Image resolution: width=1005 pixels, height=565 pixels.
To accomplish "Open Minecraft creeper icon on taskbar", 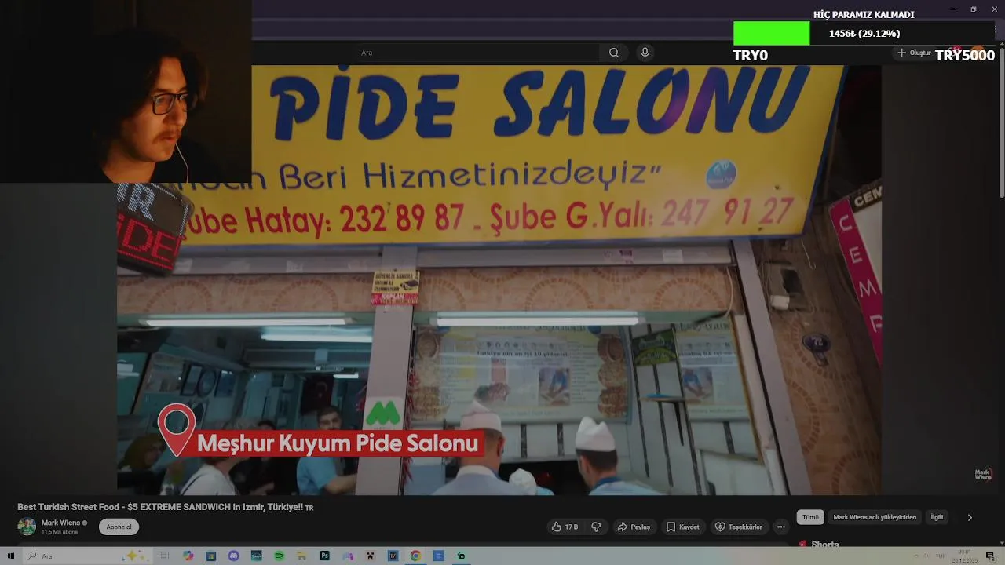I will pyautogui.click(x=370, y=556).
